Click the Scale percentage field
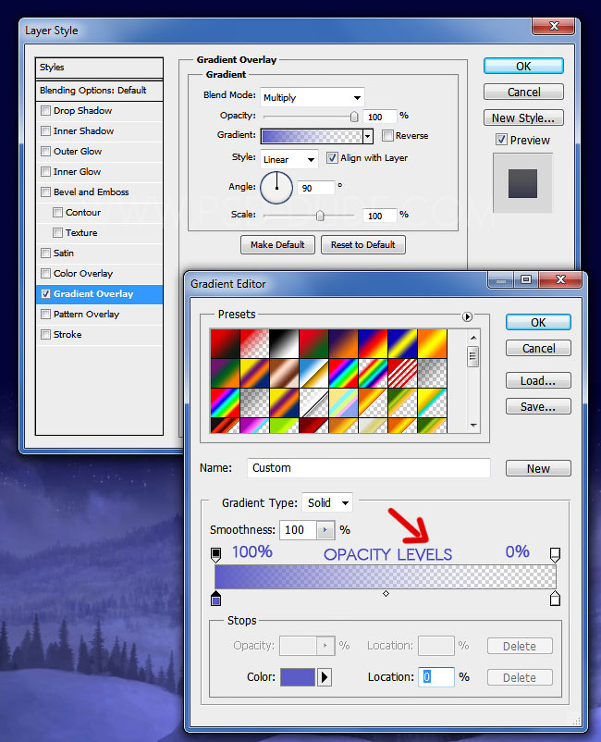This screenshot has height=742, width=601. click(380, 216)
